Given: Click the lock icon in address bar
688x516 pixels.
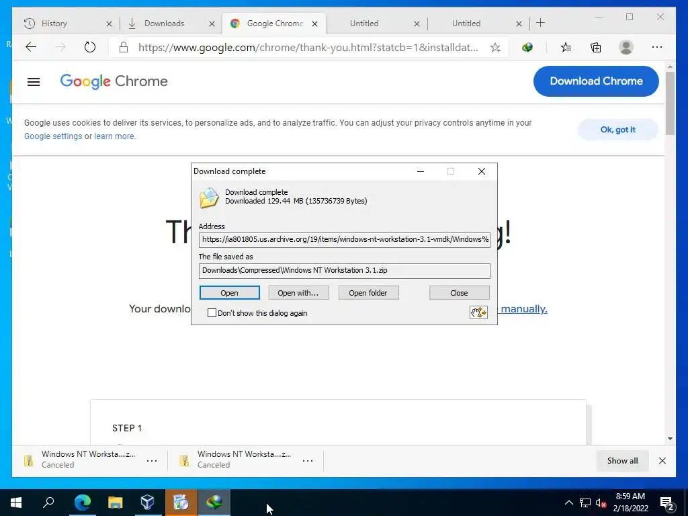Looking at the screenshot, I should [x=124, y=48].
